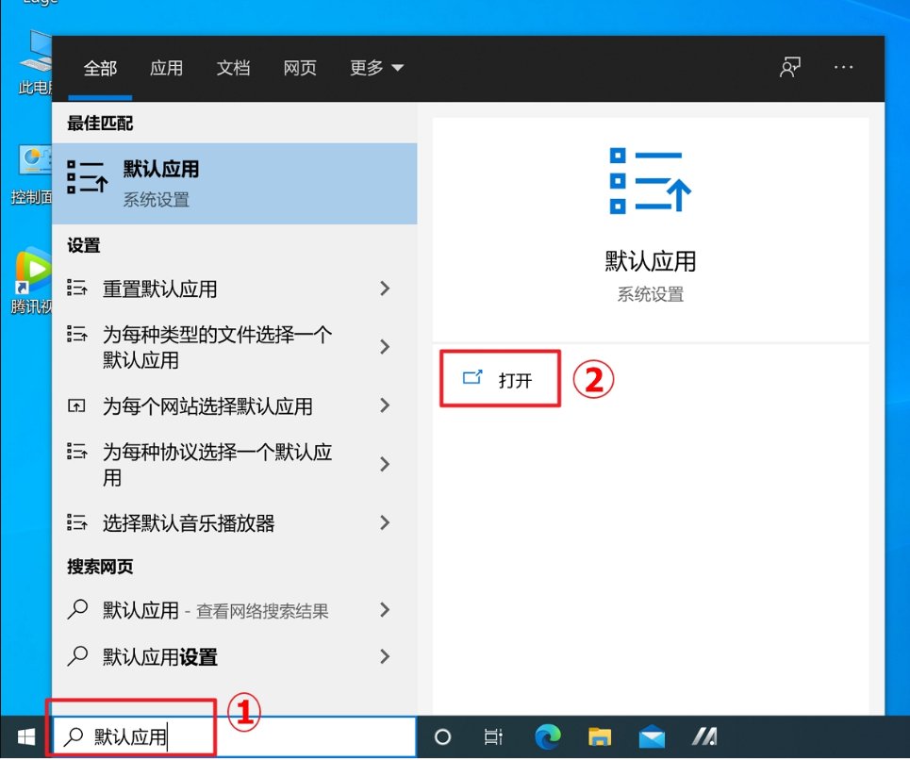910x760 pixels.
Task: Click the 默认应用 title in preview pane
Action: 650,261
